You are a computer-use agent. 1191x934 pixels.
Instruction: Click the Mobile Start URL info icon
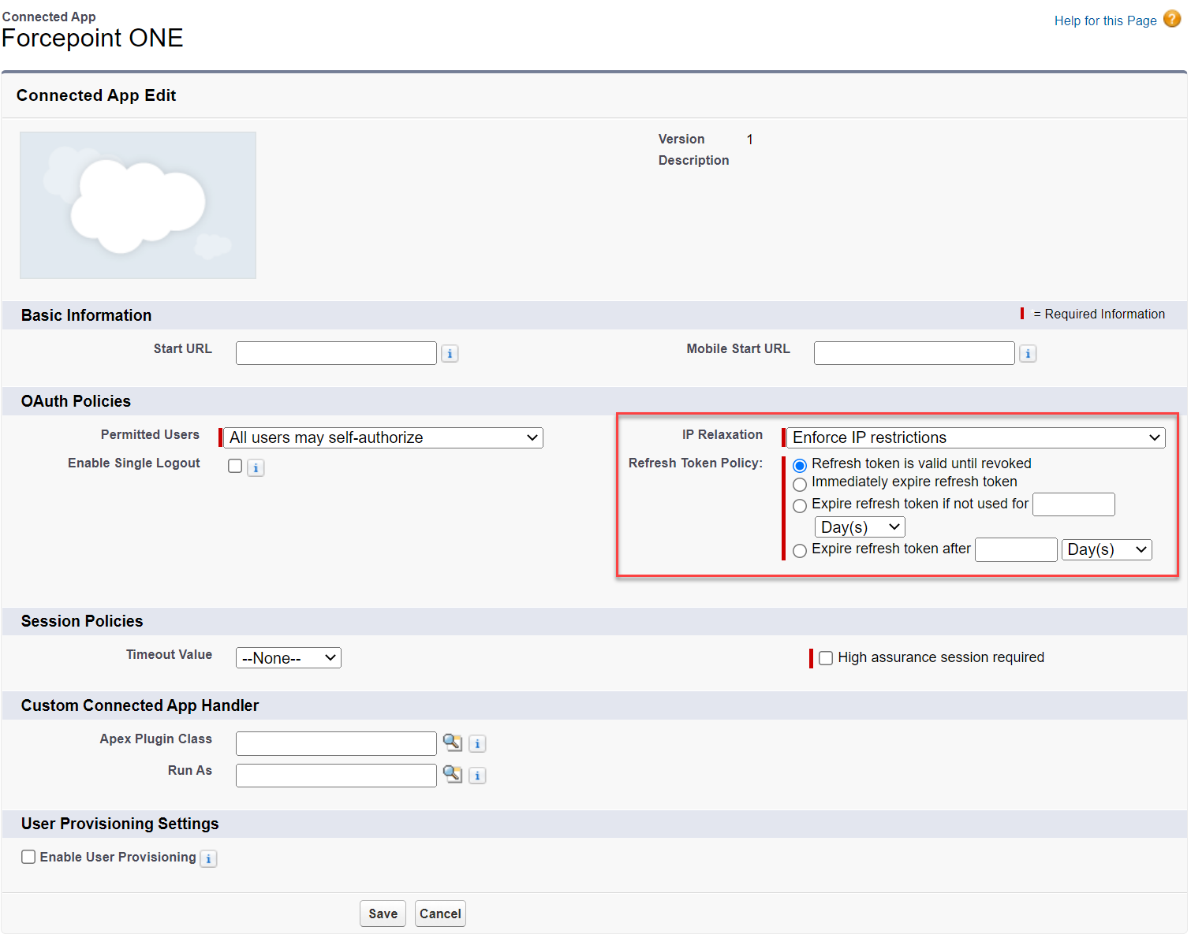(x=1028, y=353)
